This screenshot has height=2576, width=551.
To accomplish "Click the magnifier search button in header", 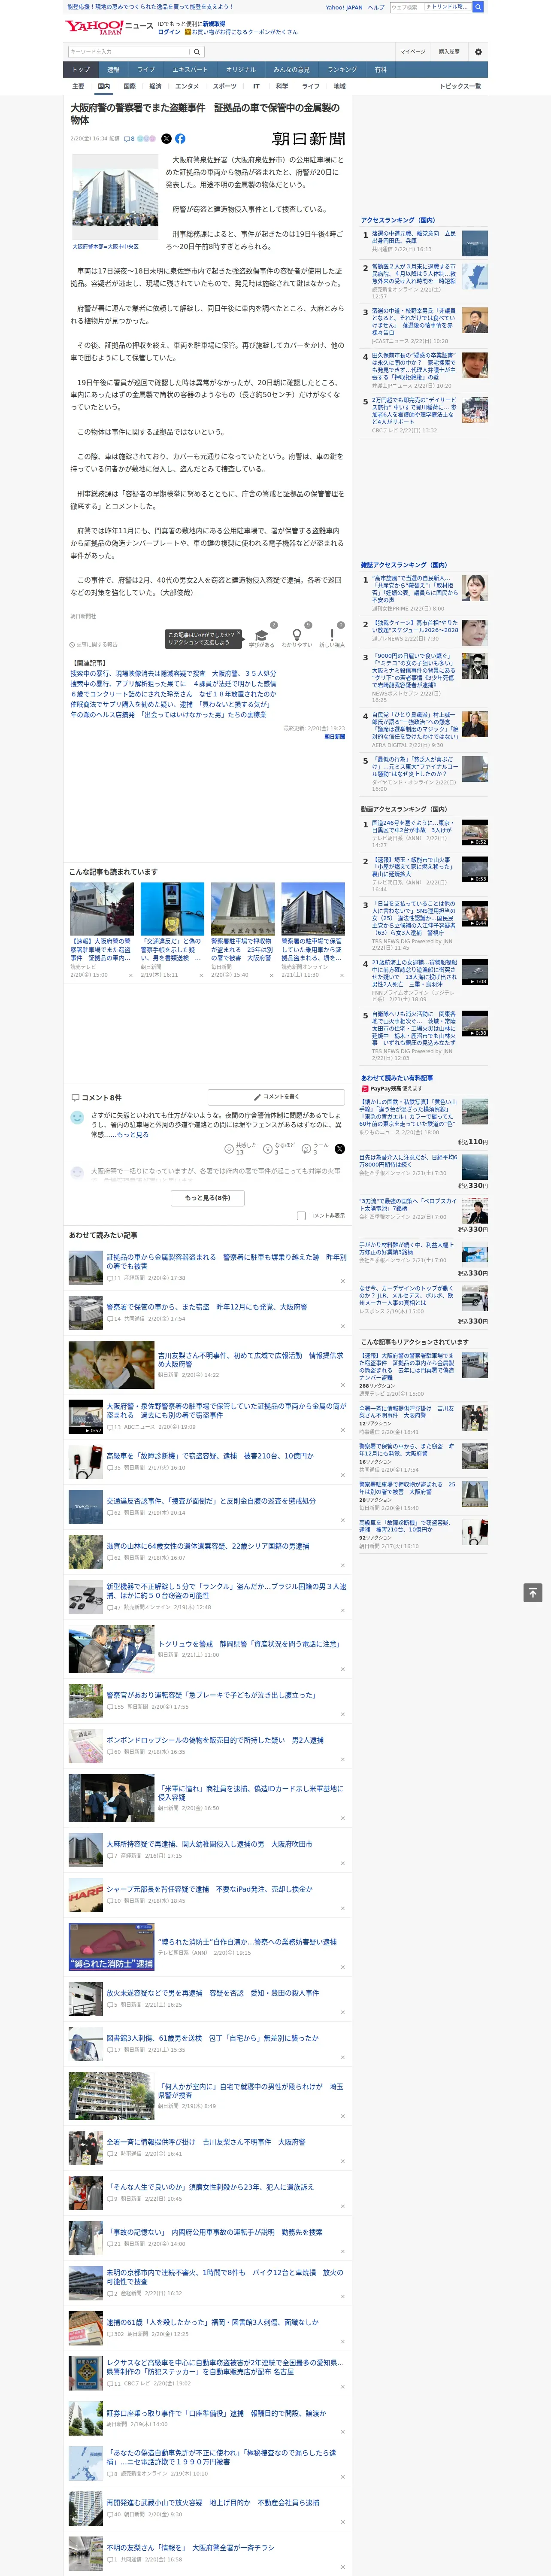I will pos(478,7).
